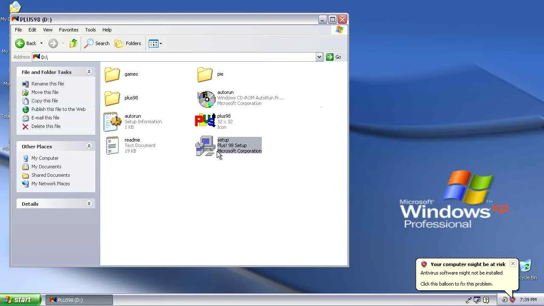544x306 pixels.
Task: Open the Back button history dropdown arrow
Action: 41,43
